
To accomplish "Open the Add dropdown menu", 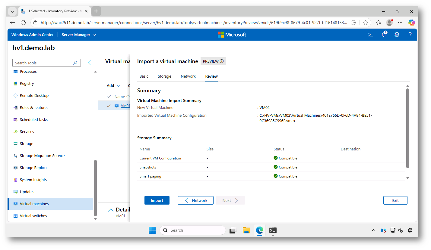I will point(113,85).
